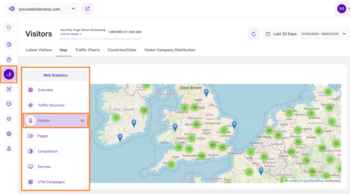
Task: Open the RR user avatar menu
Action: 342,9
